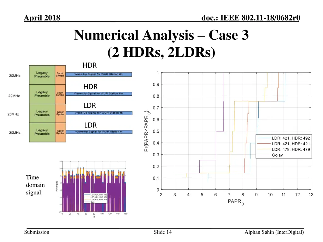This screenshot has width=323, height=242.
Task: Select the "Time domain signal:" caption
Action: click(35, 185)
